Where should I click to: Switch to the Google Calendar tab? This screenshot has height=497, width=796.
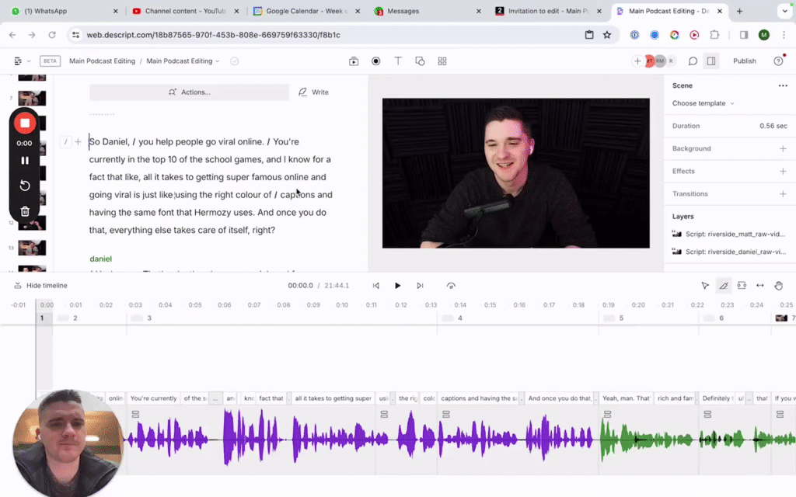click(307, 11)
